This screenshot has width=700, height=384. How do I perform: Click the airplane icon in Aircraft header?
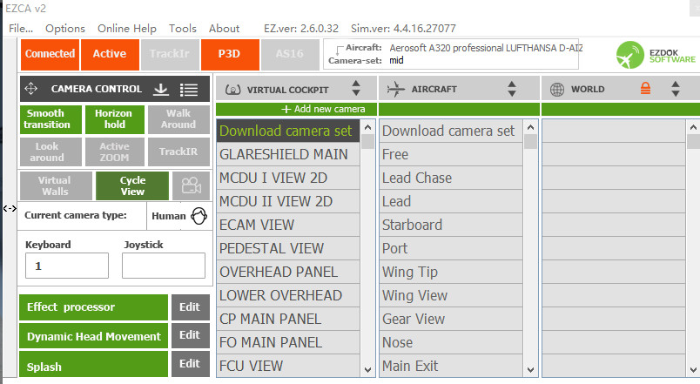[x=395, y=89]
